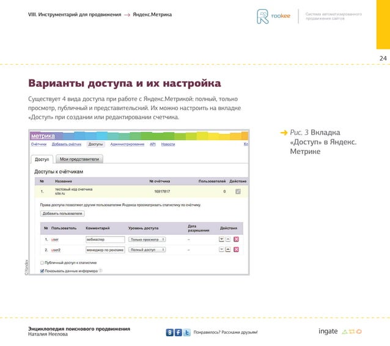Click the page number 24
This screenshot has height=346, width=390.
click(383, 59)
